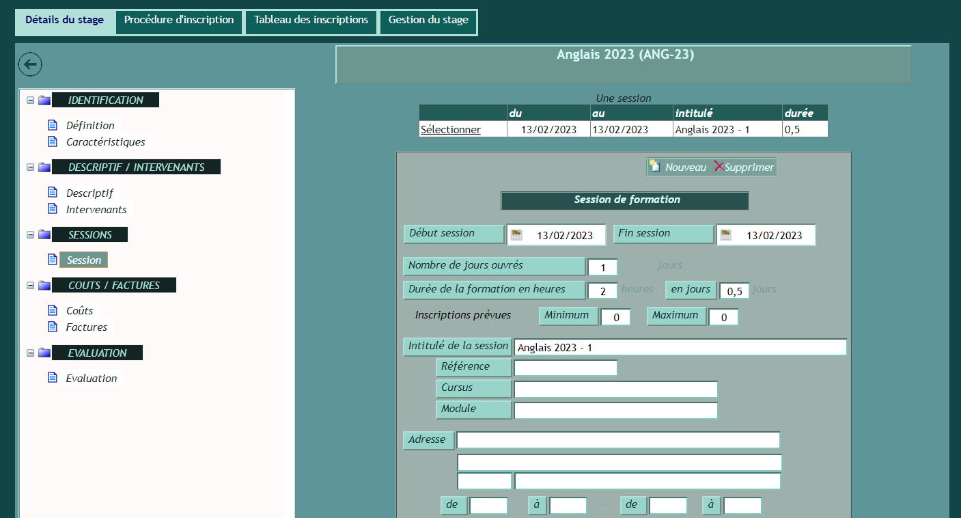Switch to Procédure d'inscription tab

pyautogui.click(x=179, y=21)
